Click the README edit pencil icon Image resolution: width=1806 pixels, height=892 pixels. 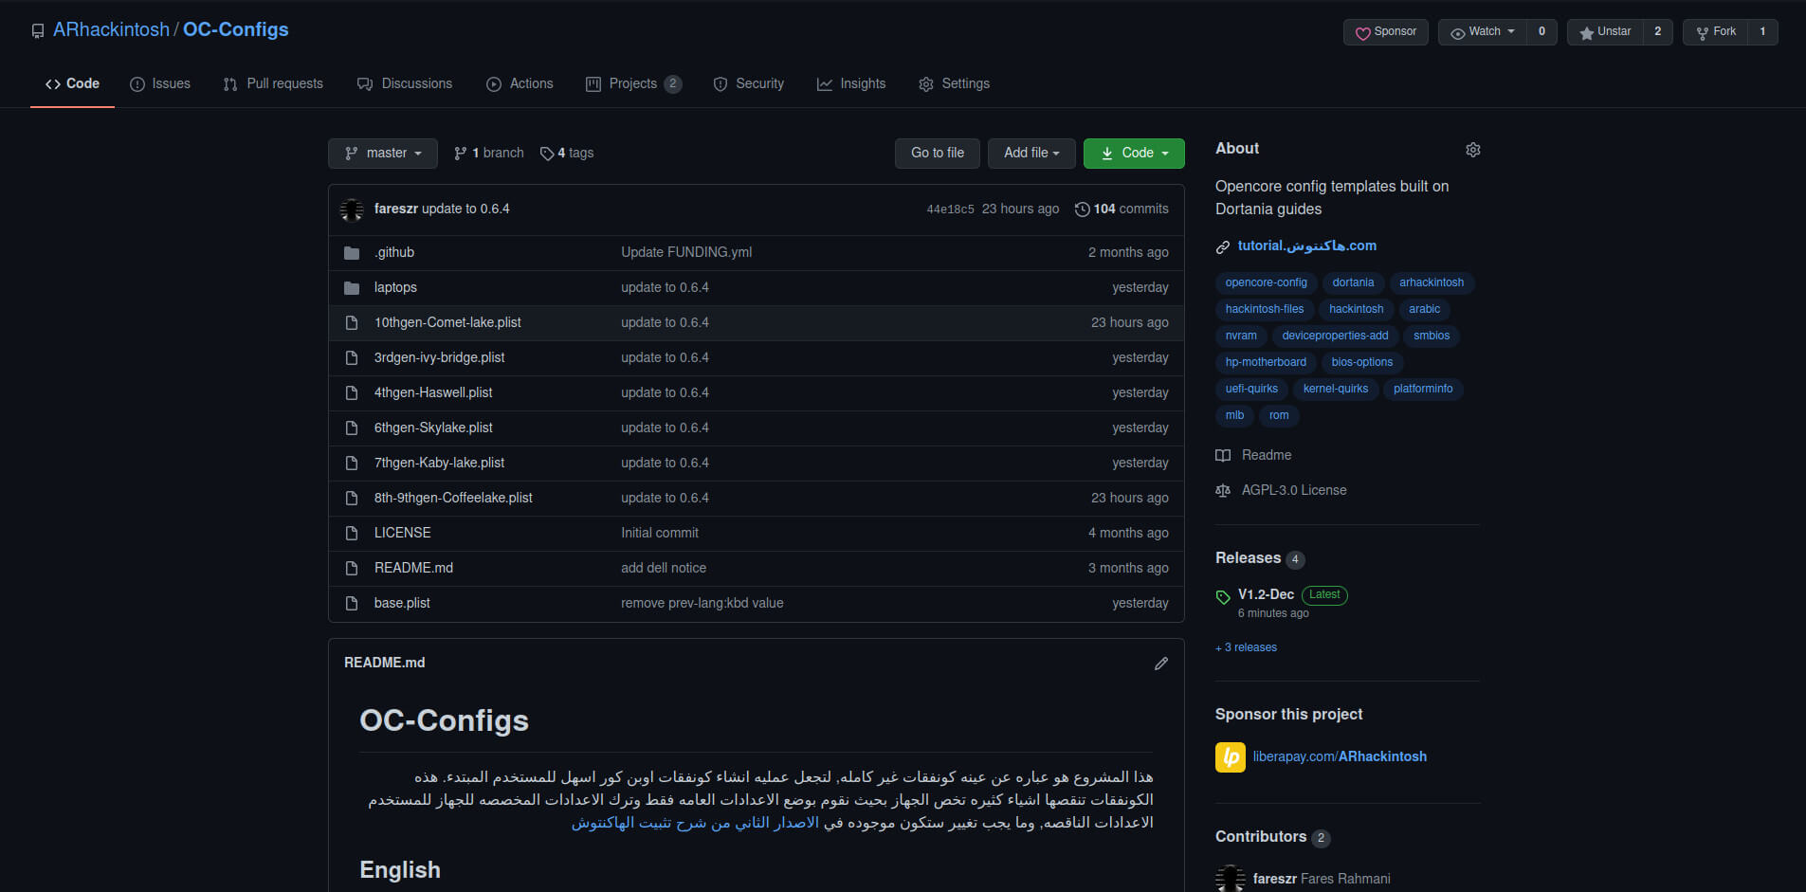[x=1160, y=664]
